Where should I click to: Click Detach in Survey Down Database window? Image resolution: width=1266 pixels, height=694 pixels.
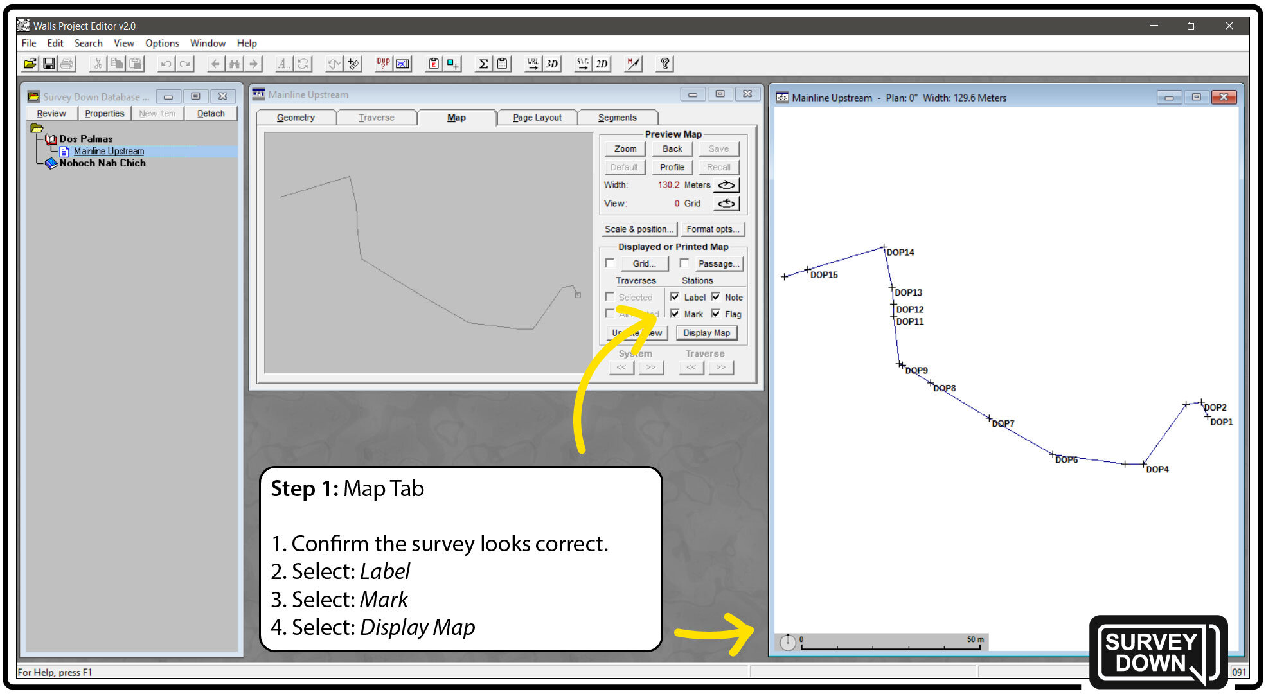[x=211, y=114]
